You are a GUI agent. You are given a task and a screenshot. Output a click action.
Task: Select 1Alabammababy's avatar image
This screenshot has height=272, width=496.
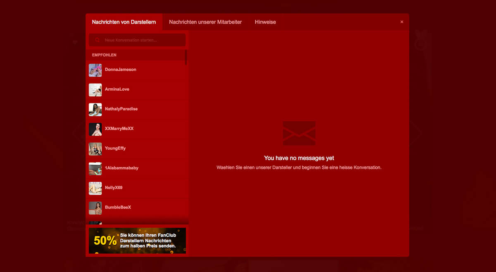click(x=95, y=169)
